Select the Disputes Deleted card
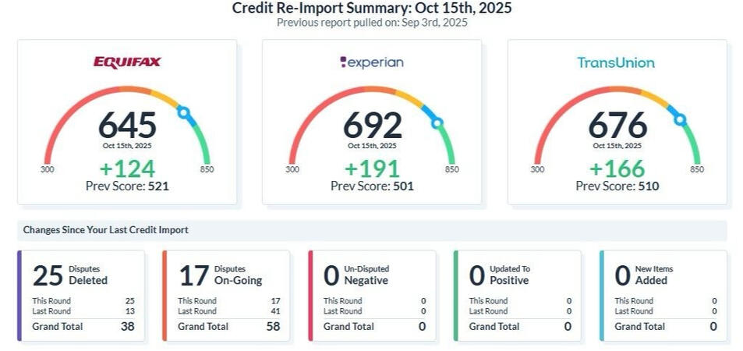743x351 pixels. 81,295
